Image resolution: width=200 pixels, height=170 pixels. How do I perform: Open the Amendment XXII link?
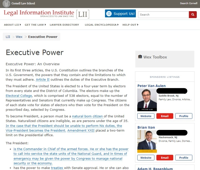click(81, 130)
